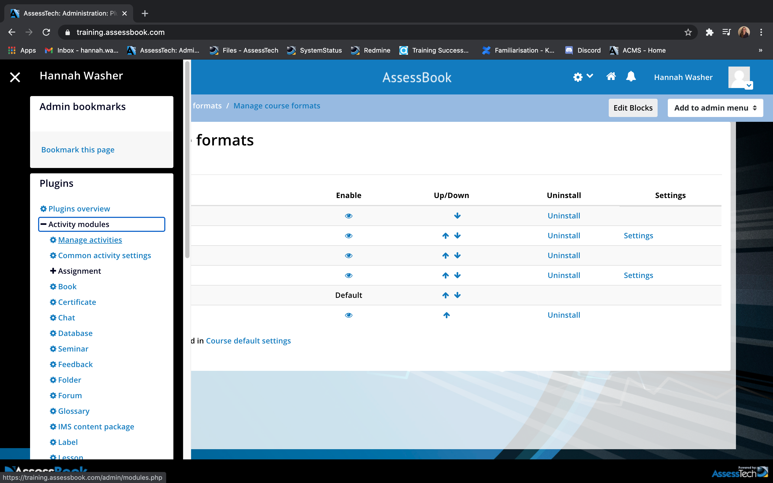This screenshot has height=483, width=773.
Task: Move third format row up
Action: click(446, 255)
